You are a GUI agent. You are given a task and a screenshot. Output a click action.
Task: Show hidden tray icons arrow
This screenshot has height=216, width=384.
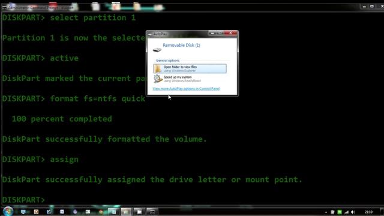coord(326,212)
